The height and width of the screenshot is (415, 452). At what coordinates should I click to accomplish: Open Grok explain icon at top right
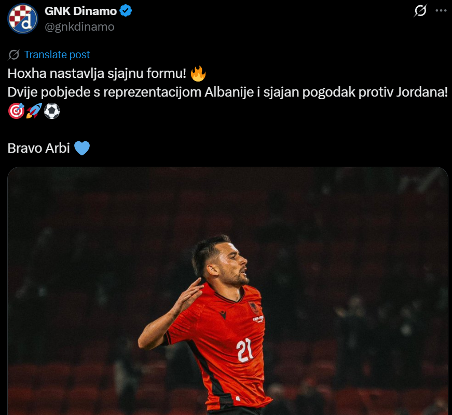coord(420,11)
